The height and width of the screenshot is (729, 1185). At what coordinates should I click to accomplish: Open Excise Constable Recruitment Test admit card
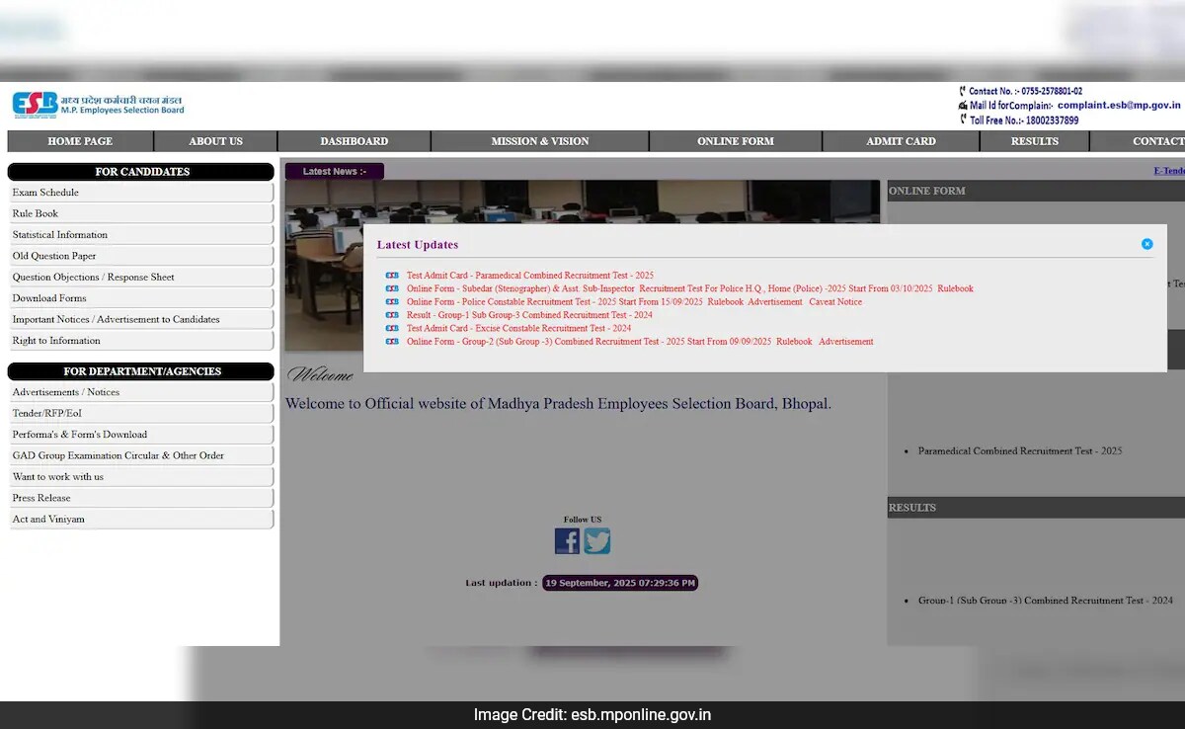point(519,328)
